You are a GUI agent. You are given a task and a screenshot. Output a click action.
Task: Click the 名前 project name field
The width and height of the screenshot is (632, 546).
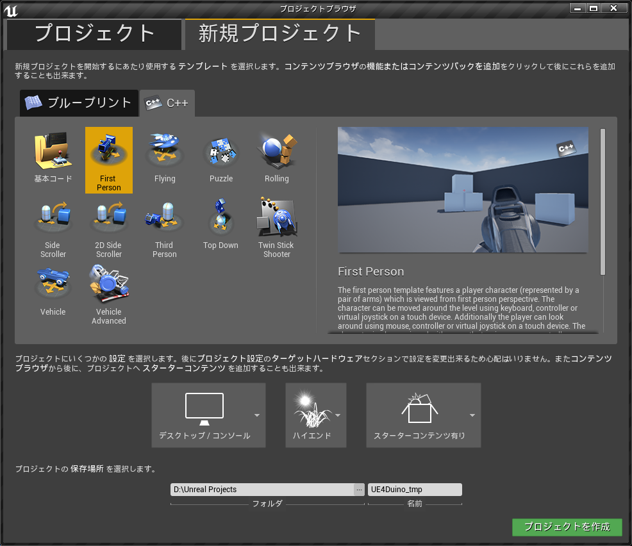[415, 490]
